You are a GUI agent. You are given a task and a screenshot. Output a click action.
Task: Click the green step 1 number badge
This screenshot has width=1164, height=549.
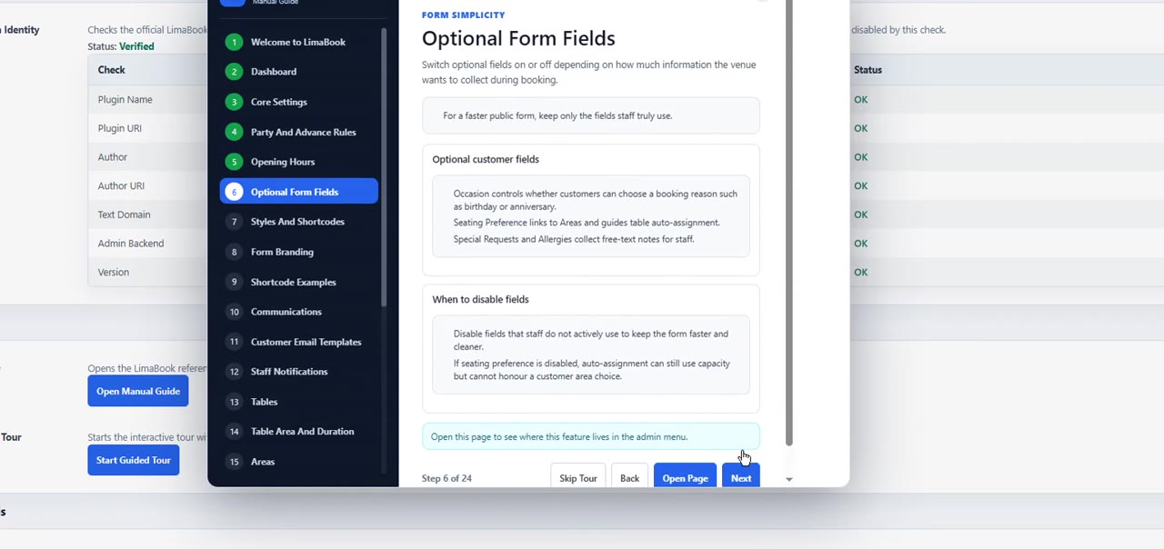234,42
